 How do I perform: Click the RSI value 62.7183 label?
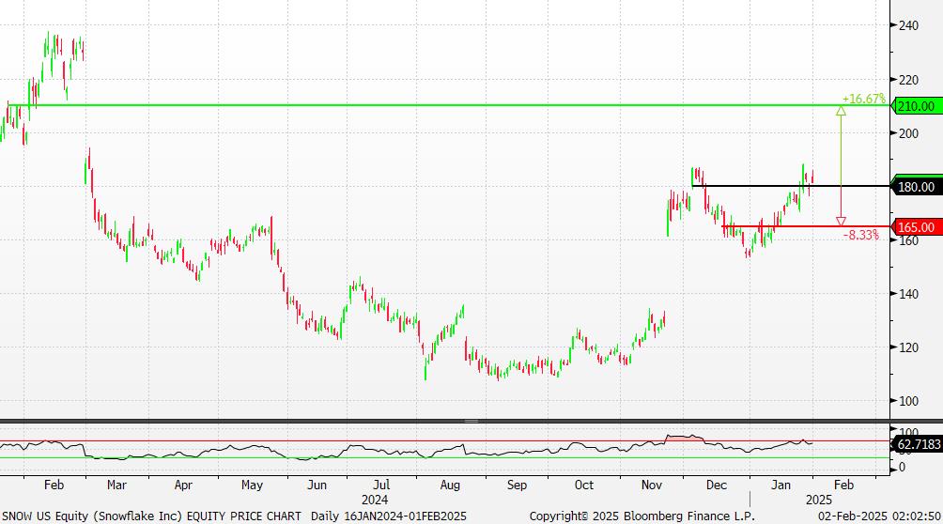click(918, 444)
